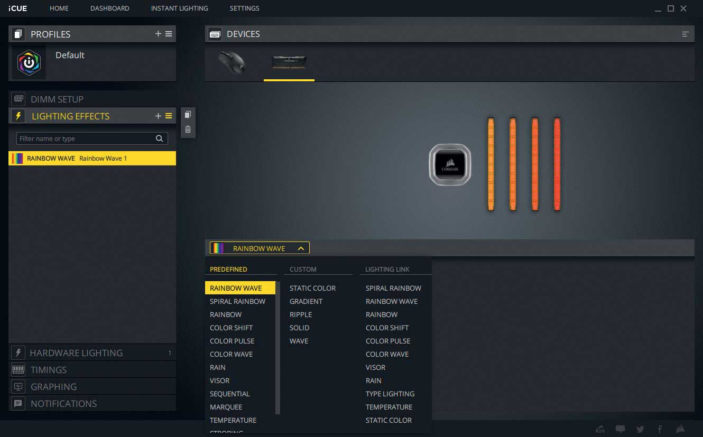This screenshot has height=437, width=703.
Task: Click the first orange RAM stick
Action: 491,164
